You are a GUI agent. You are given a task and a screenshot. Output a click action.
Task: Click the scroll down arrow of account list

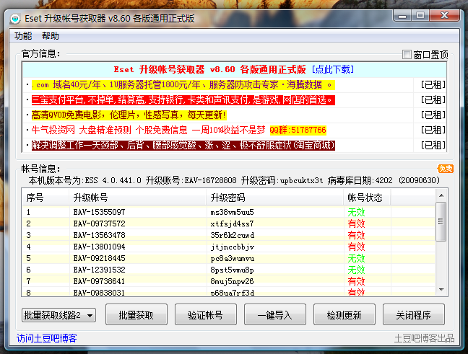pos(441,290)
